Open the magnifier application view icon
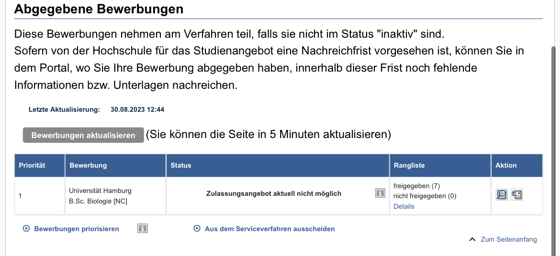This screenshot has width=560, height=256. click(x=502, y=194)
